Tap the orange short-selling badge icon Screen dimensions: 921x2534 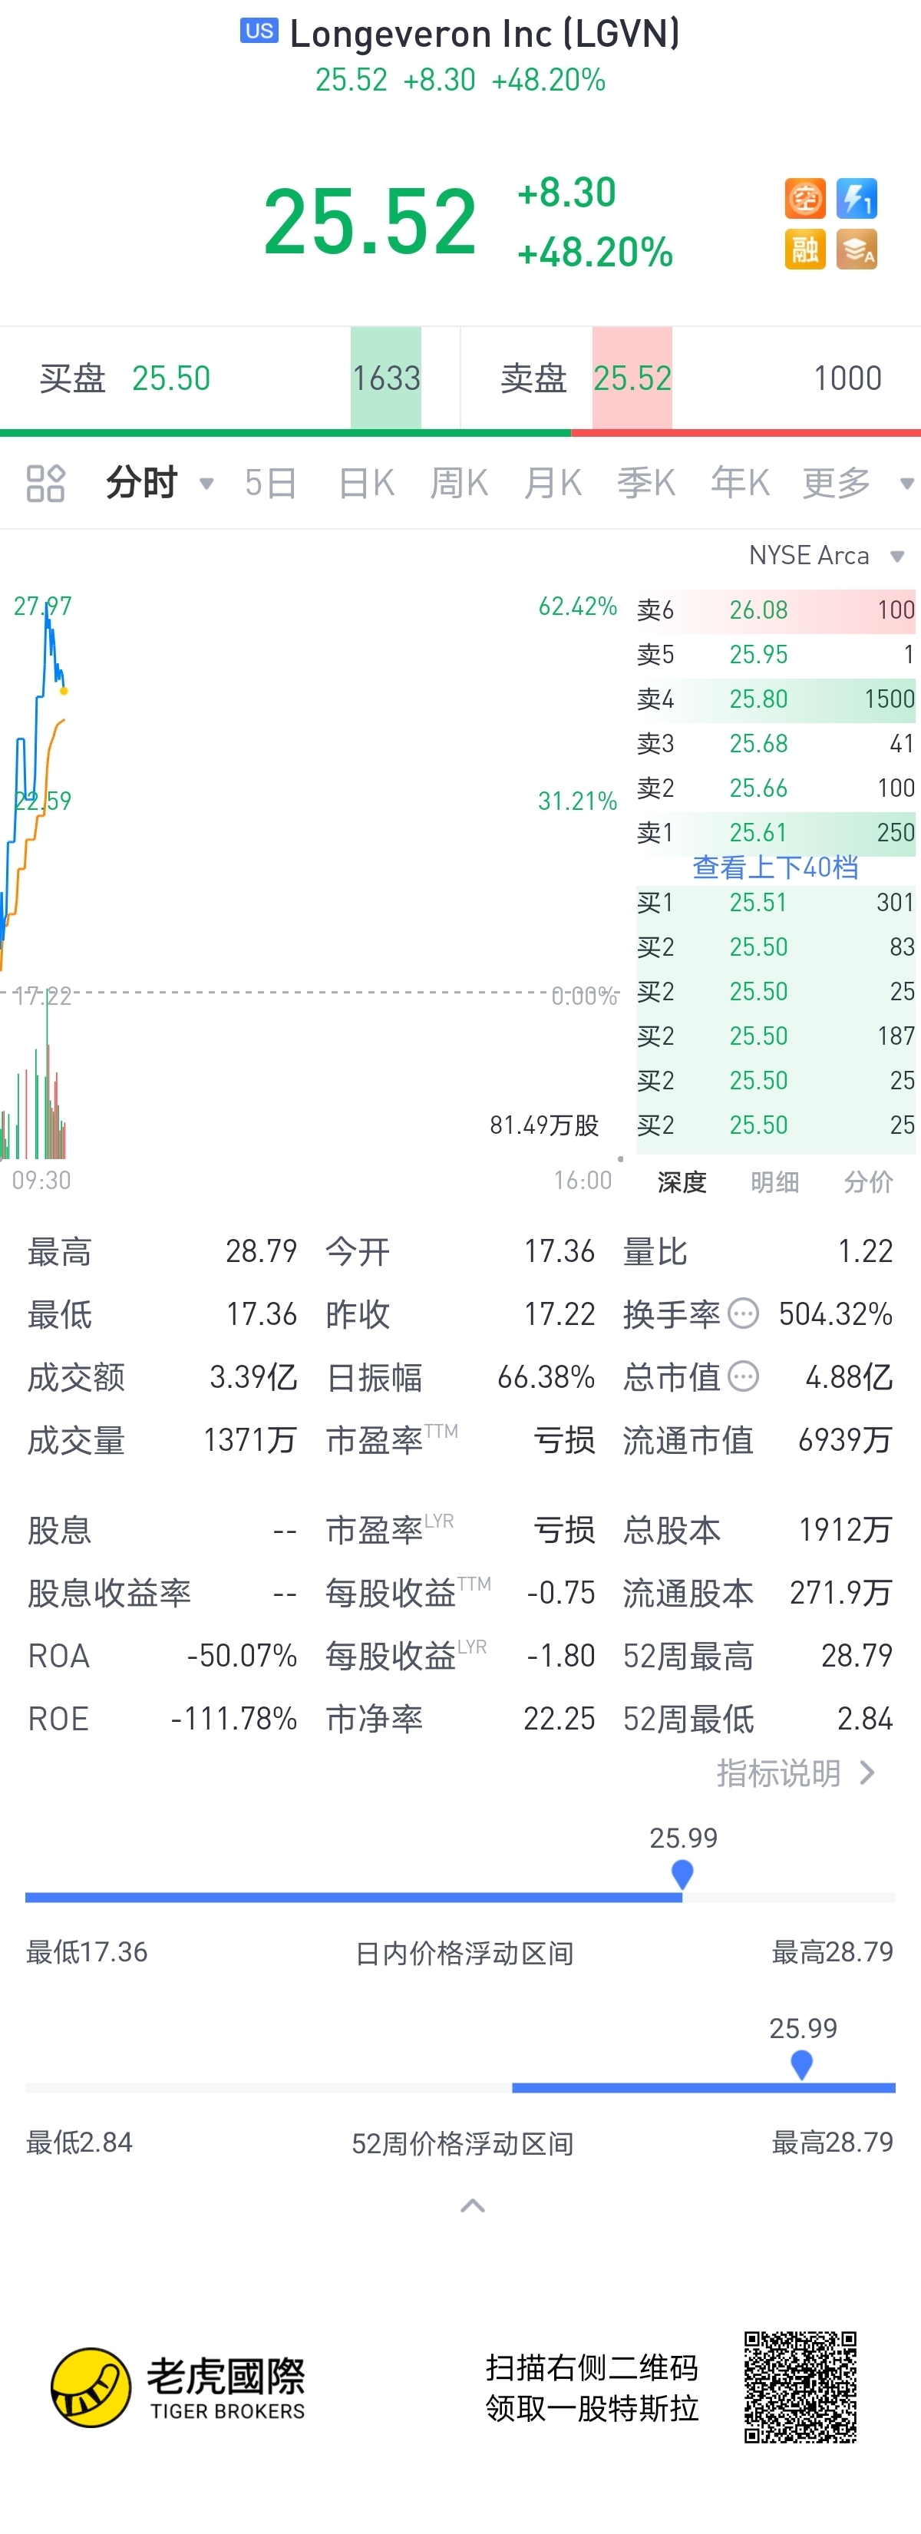805,199
